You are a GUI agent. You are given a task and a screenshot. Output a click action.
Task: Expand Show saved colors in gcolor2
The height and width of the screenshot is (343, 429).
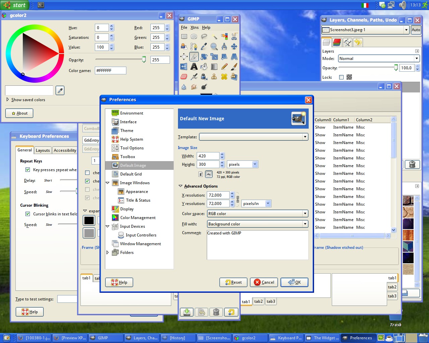tap(8, 99)
